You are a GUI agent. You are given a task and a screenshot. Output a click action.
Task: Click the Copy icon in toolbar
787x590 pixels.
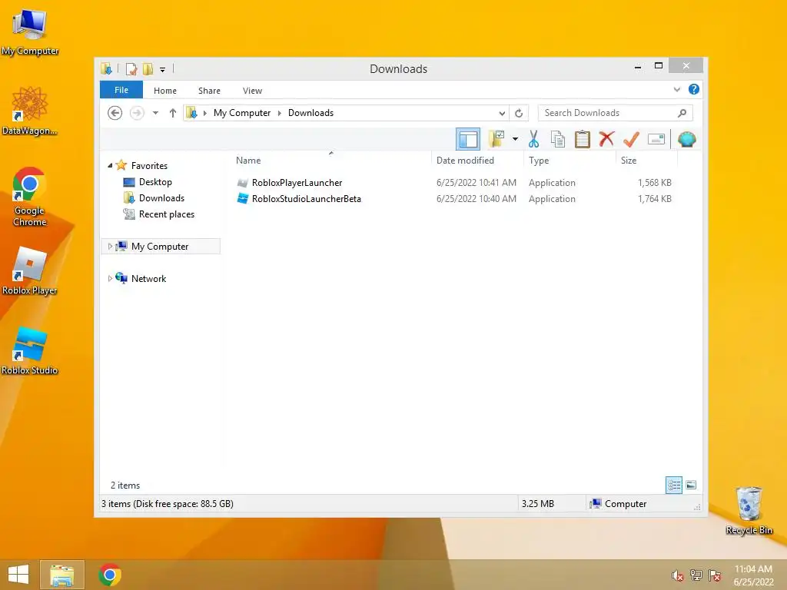tap(558, 139)
